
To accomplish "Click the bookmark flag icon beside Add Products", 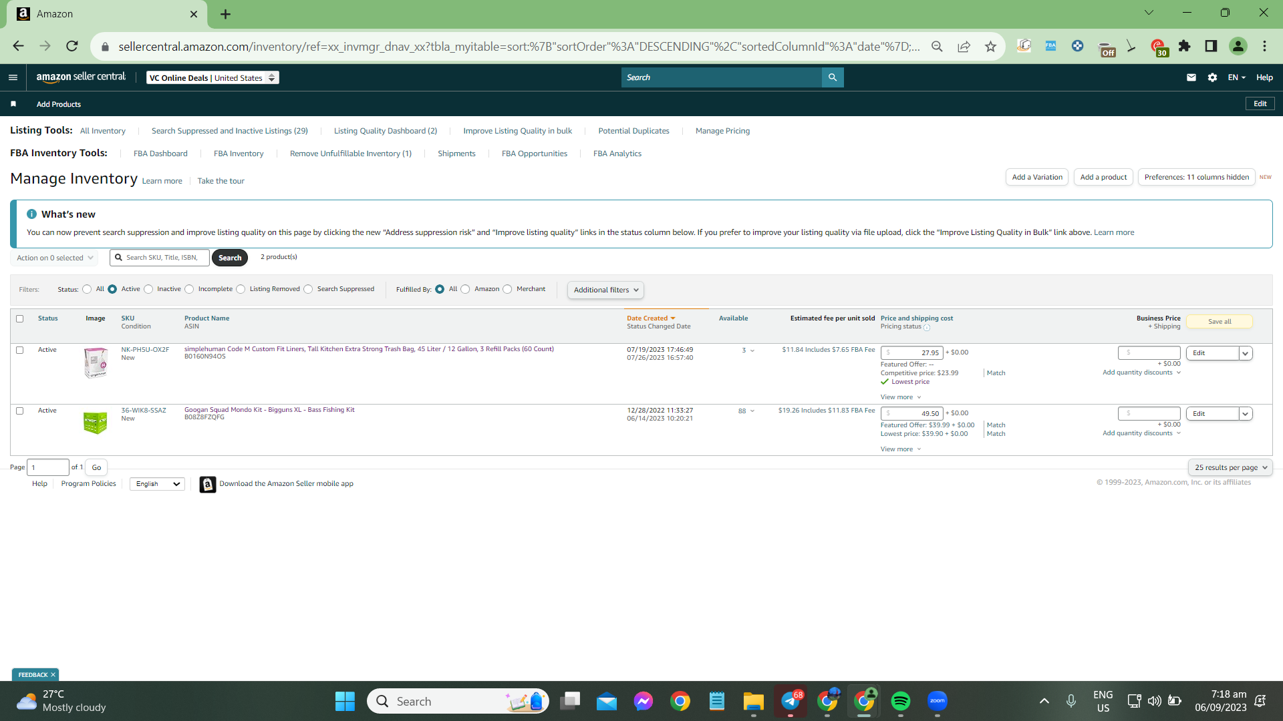I will tap(13, 104).
